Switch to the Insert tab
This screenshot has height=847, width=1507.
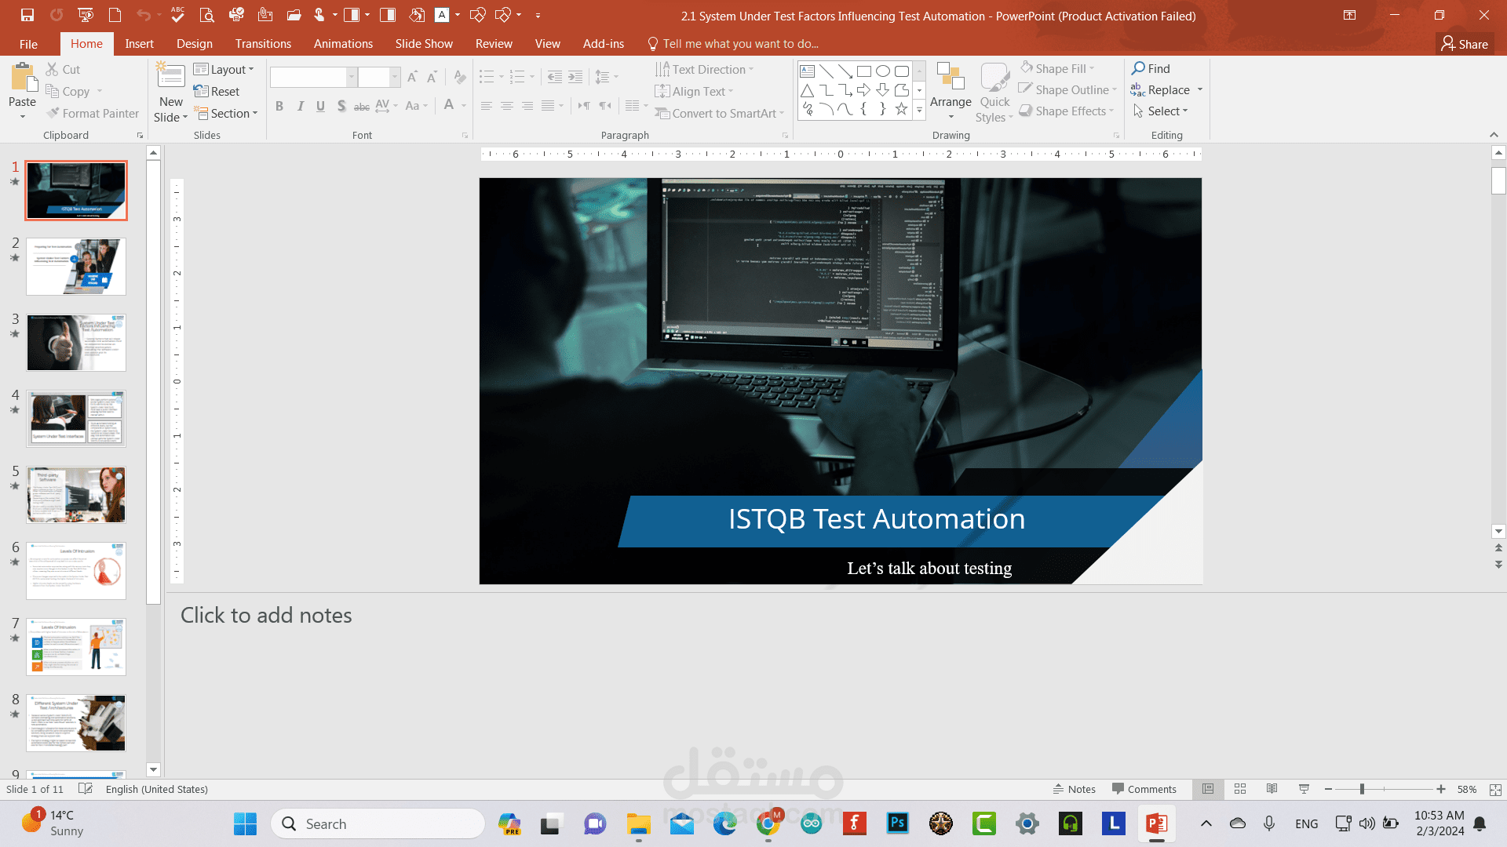[x=139, y=44]
